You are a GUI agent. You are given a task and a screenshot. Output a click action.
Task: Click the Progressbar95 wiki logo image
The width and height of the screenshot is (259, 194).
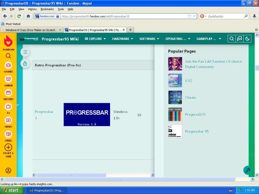[x=29, y=39]
